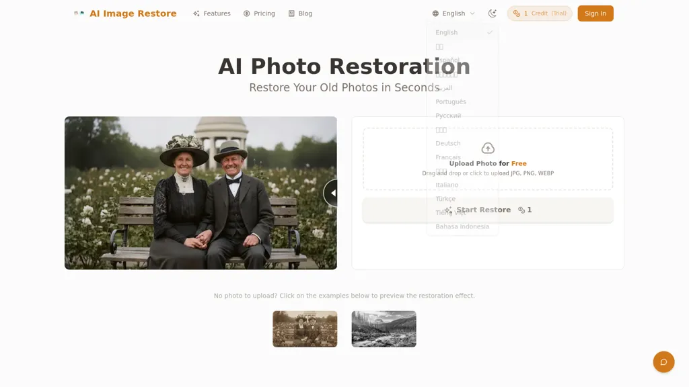Click the before/after comparison slider handle
This screenshot has width=689, height=387.
pos(331,193)
